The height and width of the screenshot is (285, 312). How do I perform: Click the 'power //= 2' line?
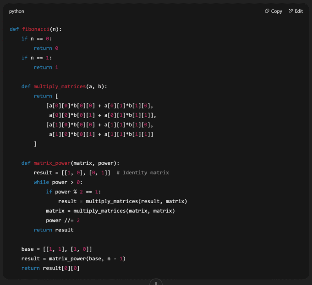tap(63, 220)
